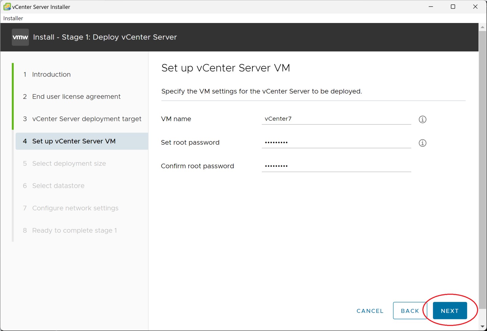This screenshot has width=487, height=331.
Task: Click the info icon beside VM name
Action: pyautogui.click(x=422, y=119)
